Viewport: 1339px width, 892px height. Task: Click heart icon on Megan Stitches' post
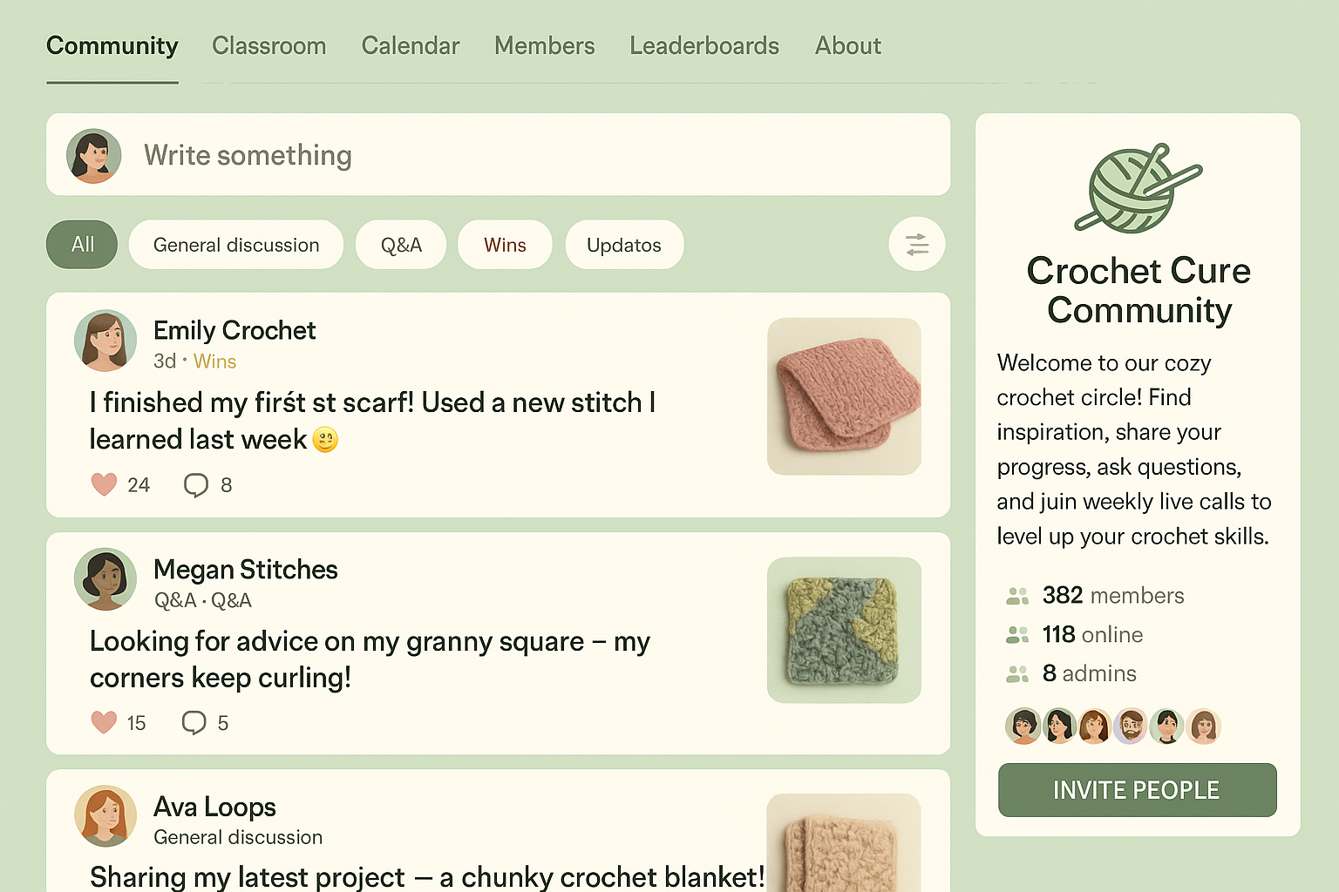pos(104,722)
